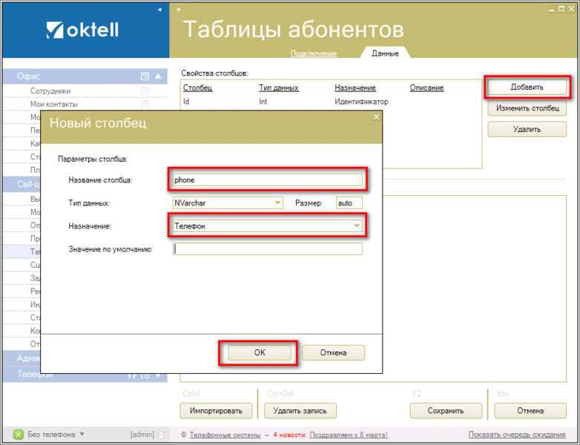
Task: Open help icon next to Мои контакты
Action: tap(145, 104)
